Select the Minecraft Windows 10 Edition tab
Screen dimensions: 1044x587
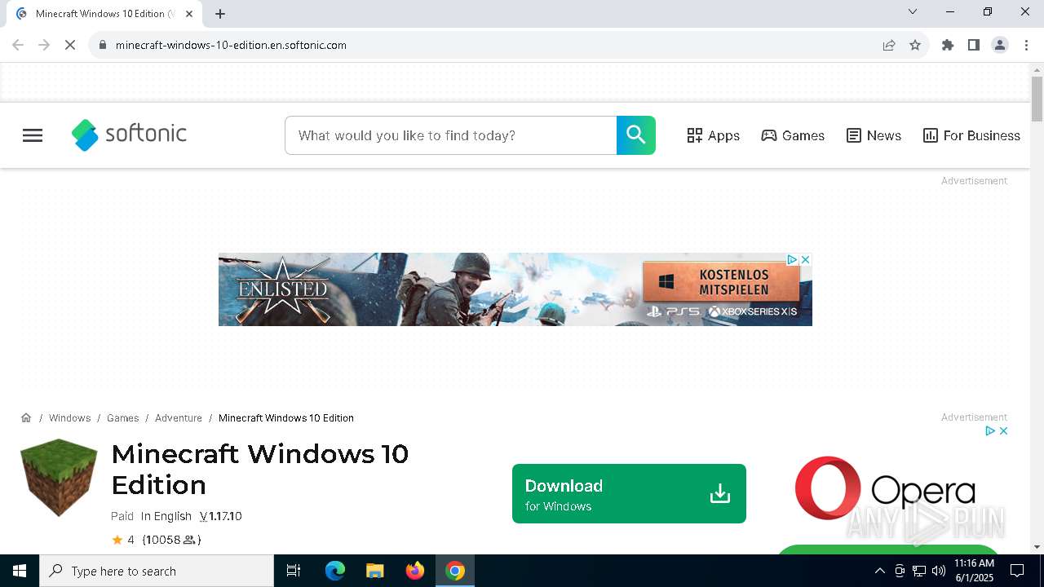[104, 14]
